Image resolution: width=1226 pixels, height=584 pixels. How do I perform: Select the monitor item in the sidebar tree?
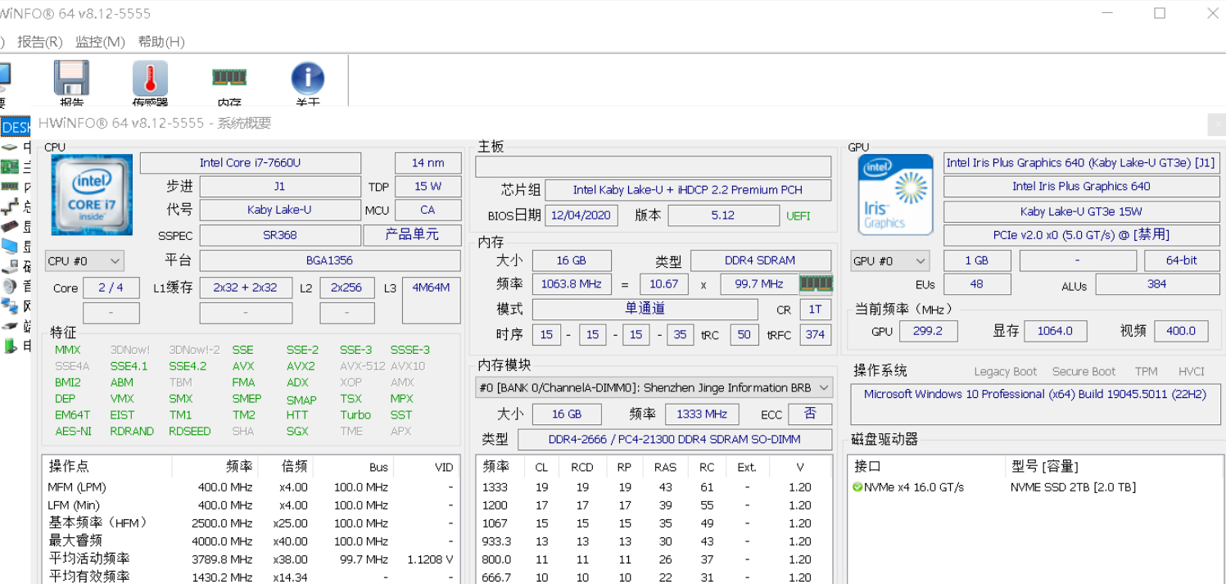tap(10, 247)
